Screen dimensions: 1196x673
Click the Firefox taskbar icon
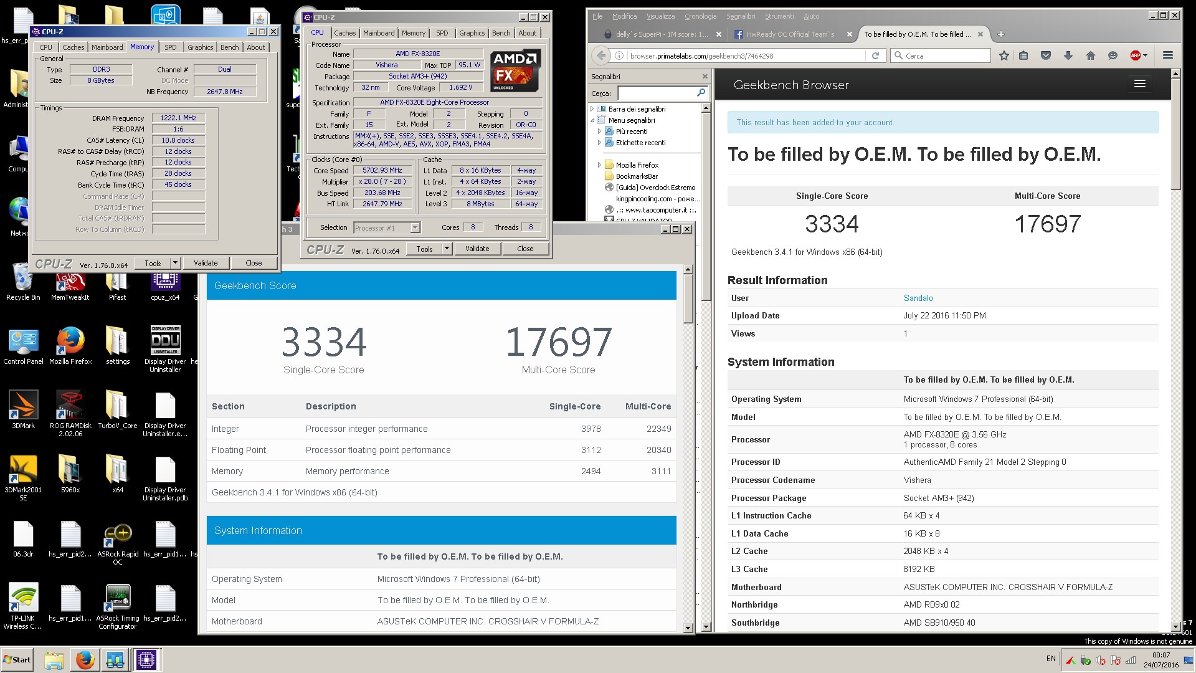click(85, 660)
